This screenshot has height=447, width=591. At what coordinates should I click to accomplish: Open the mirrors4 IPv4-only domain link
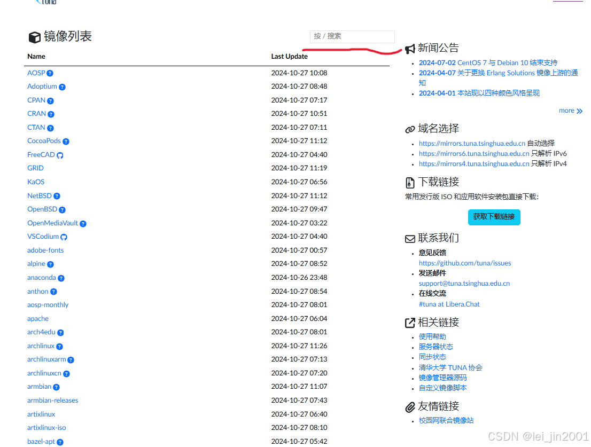point(474,164)
